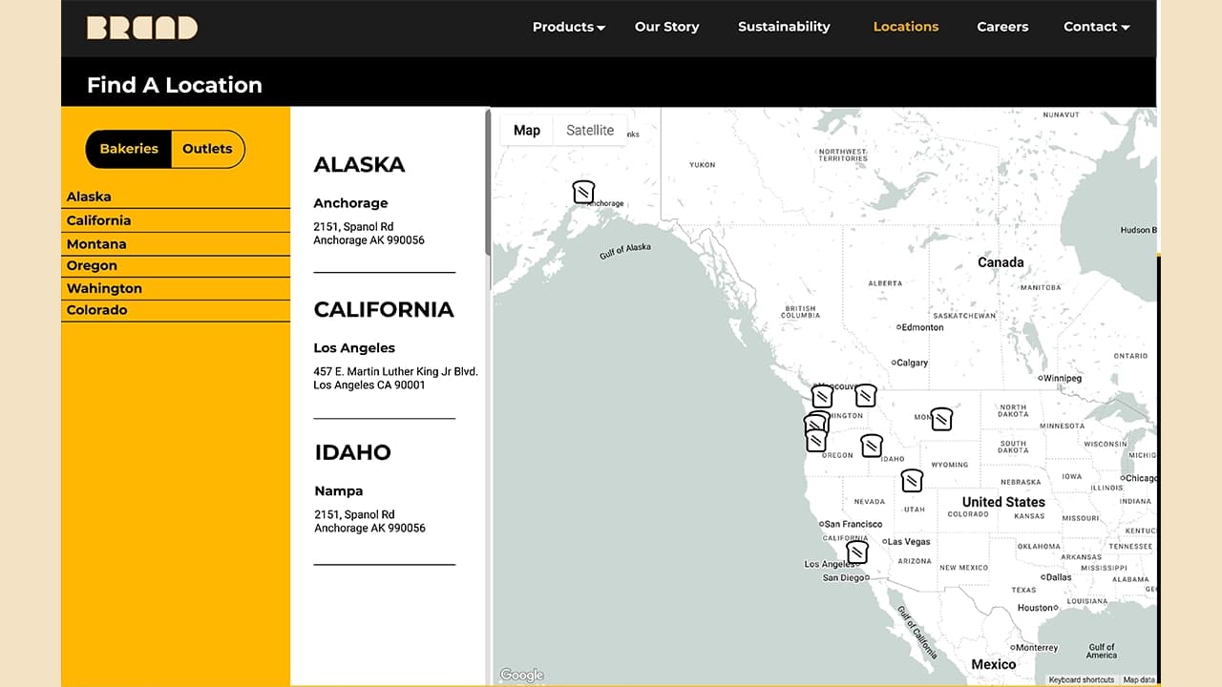This screenshot has height=687, width=1222.
Task: Open the Sustainability page
Action: click(x=783, y=27)
